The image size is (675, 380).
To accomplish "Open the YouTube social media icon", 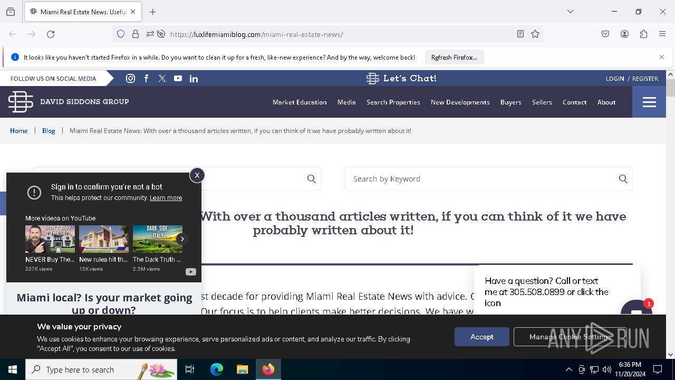I will [178, 78].
